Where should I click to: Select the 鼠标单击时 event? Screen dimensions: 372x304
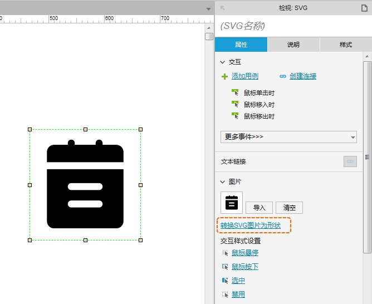point(259,93)
